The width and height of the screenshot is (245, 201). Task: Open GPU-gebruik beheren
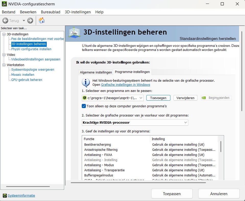point(27,80)
